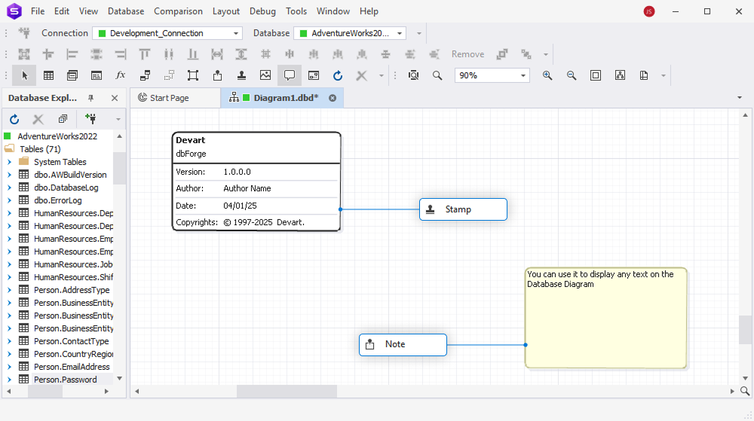The width and height of the screenshot is (754, 421).
Task: Click the Zoom In magnifier icon
Action: pos(547,75)
